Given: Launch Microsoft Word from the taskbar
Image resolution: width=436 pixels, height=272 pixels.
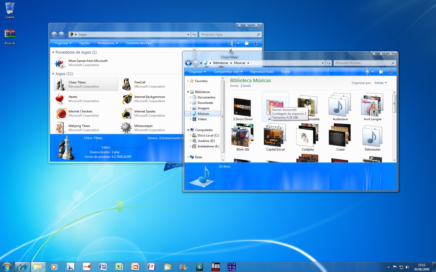Looking at the screenshot, I should point(103,267).
